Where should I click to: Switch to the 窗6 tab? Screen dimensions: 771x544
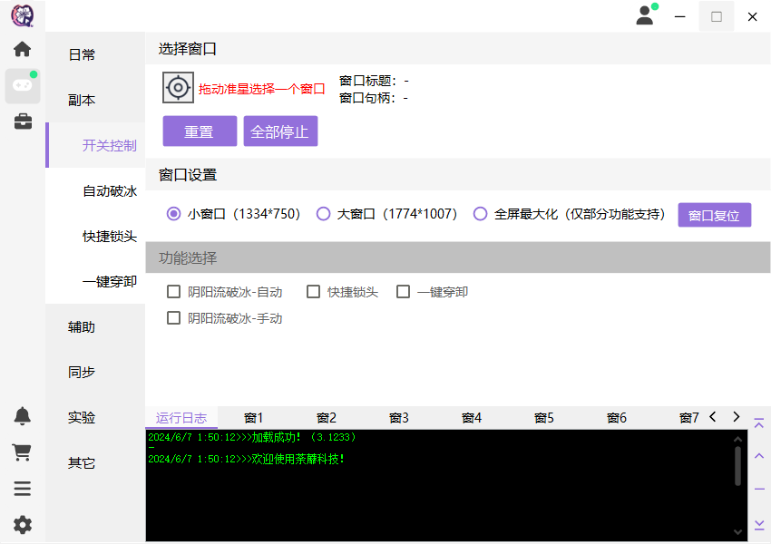pyautogui.click(x=617, y=418)
